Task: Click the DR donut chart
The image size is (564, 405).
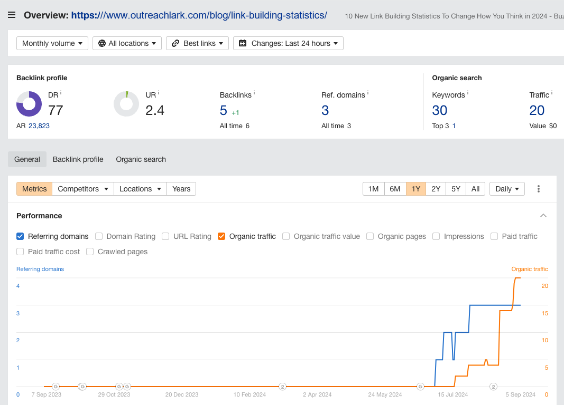Action: (29, 104)
